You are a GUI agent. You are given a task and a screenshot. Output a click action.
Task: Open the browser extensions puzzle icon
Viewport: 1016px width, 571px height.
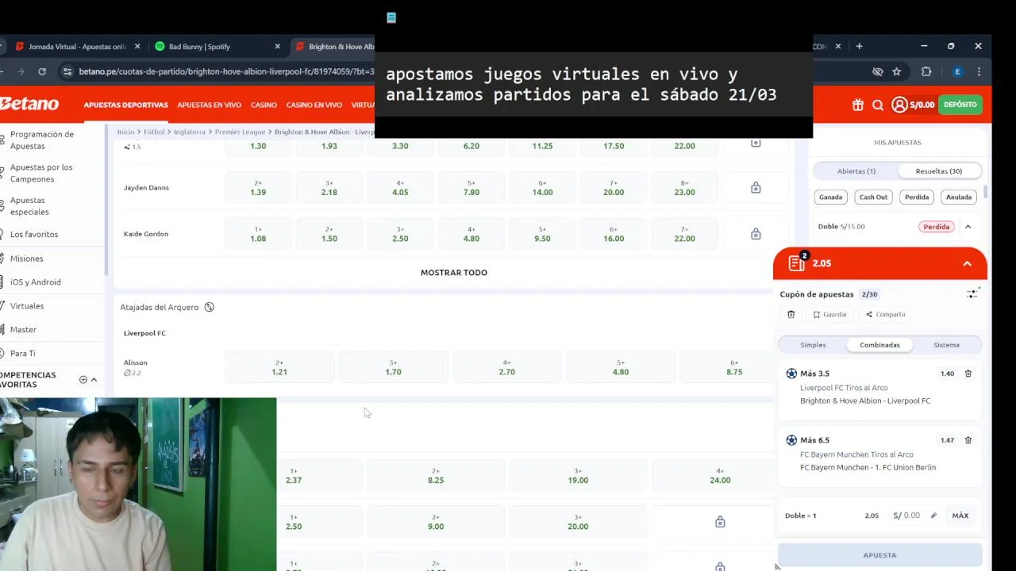click(x=926, y=71)
